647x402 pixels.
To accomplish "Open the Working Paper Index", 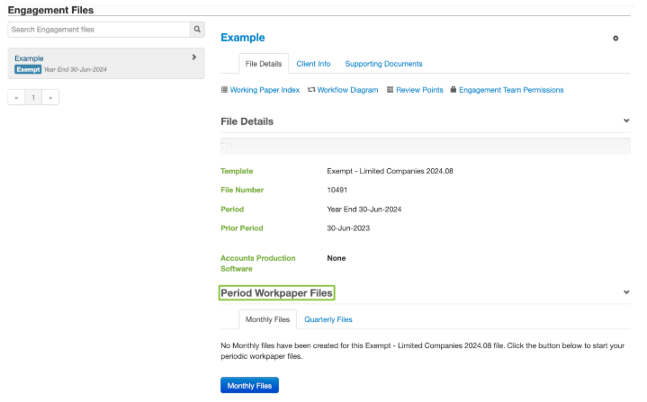I will (260, 90).
